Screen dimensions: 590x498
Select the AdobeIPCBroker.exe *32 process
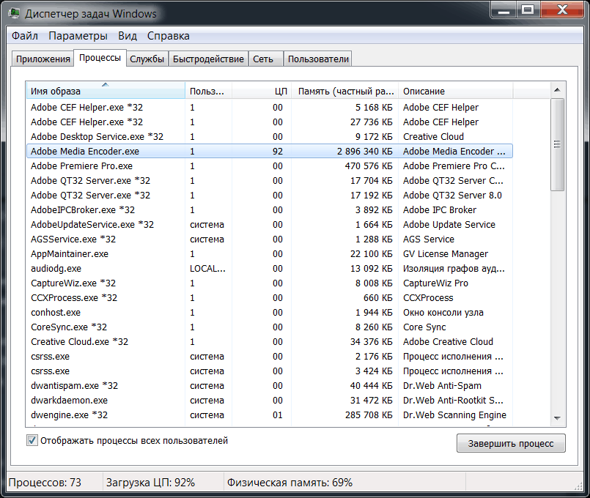[x=270, y=209]
